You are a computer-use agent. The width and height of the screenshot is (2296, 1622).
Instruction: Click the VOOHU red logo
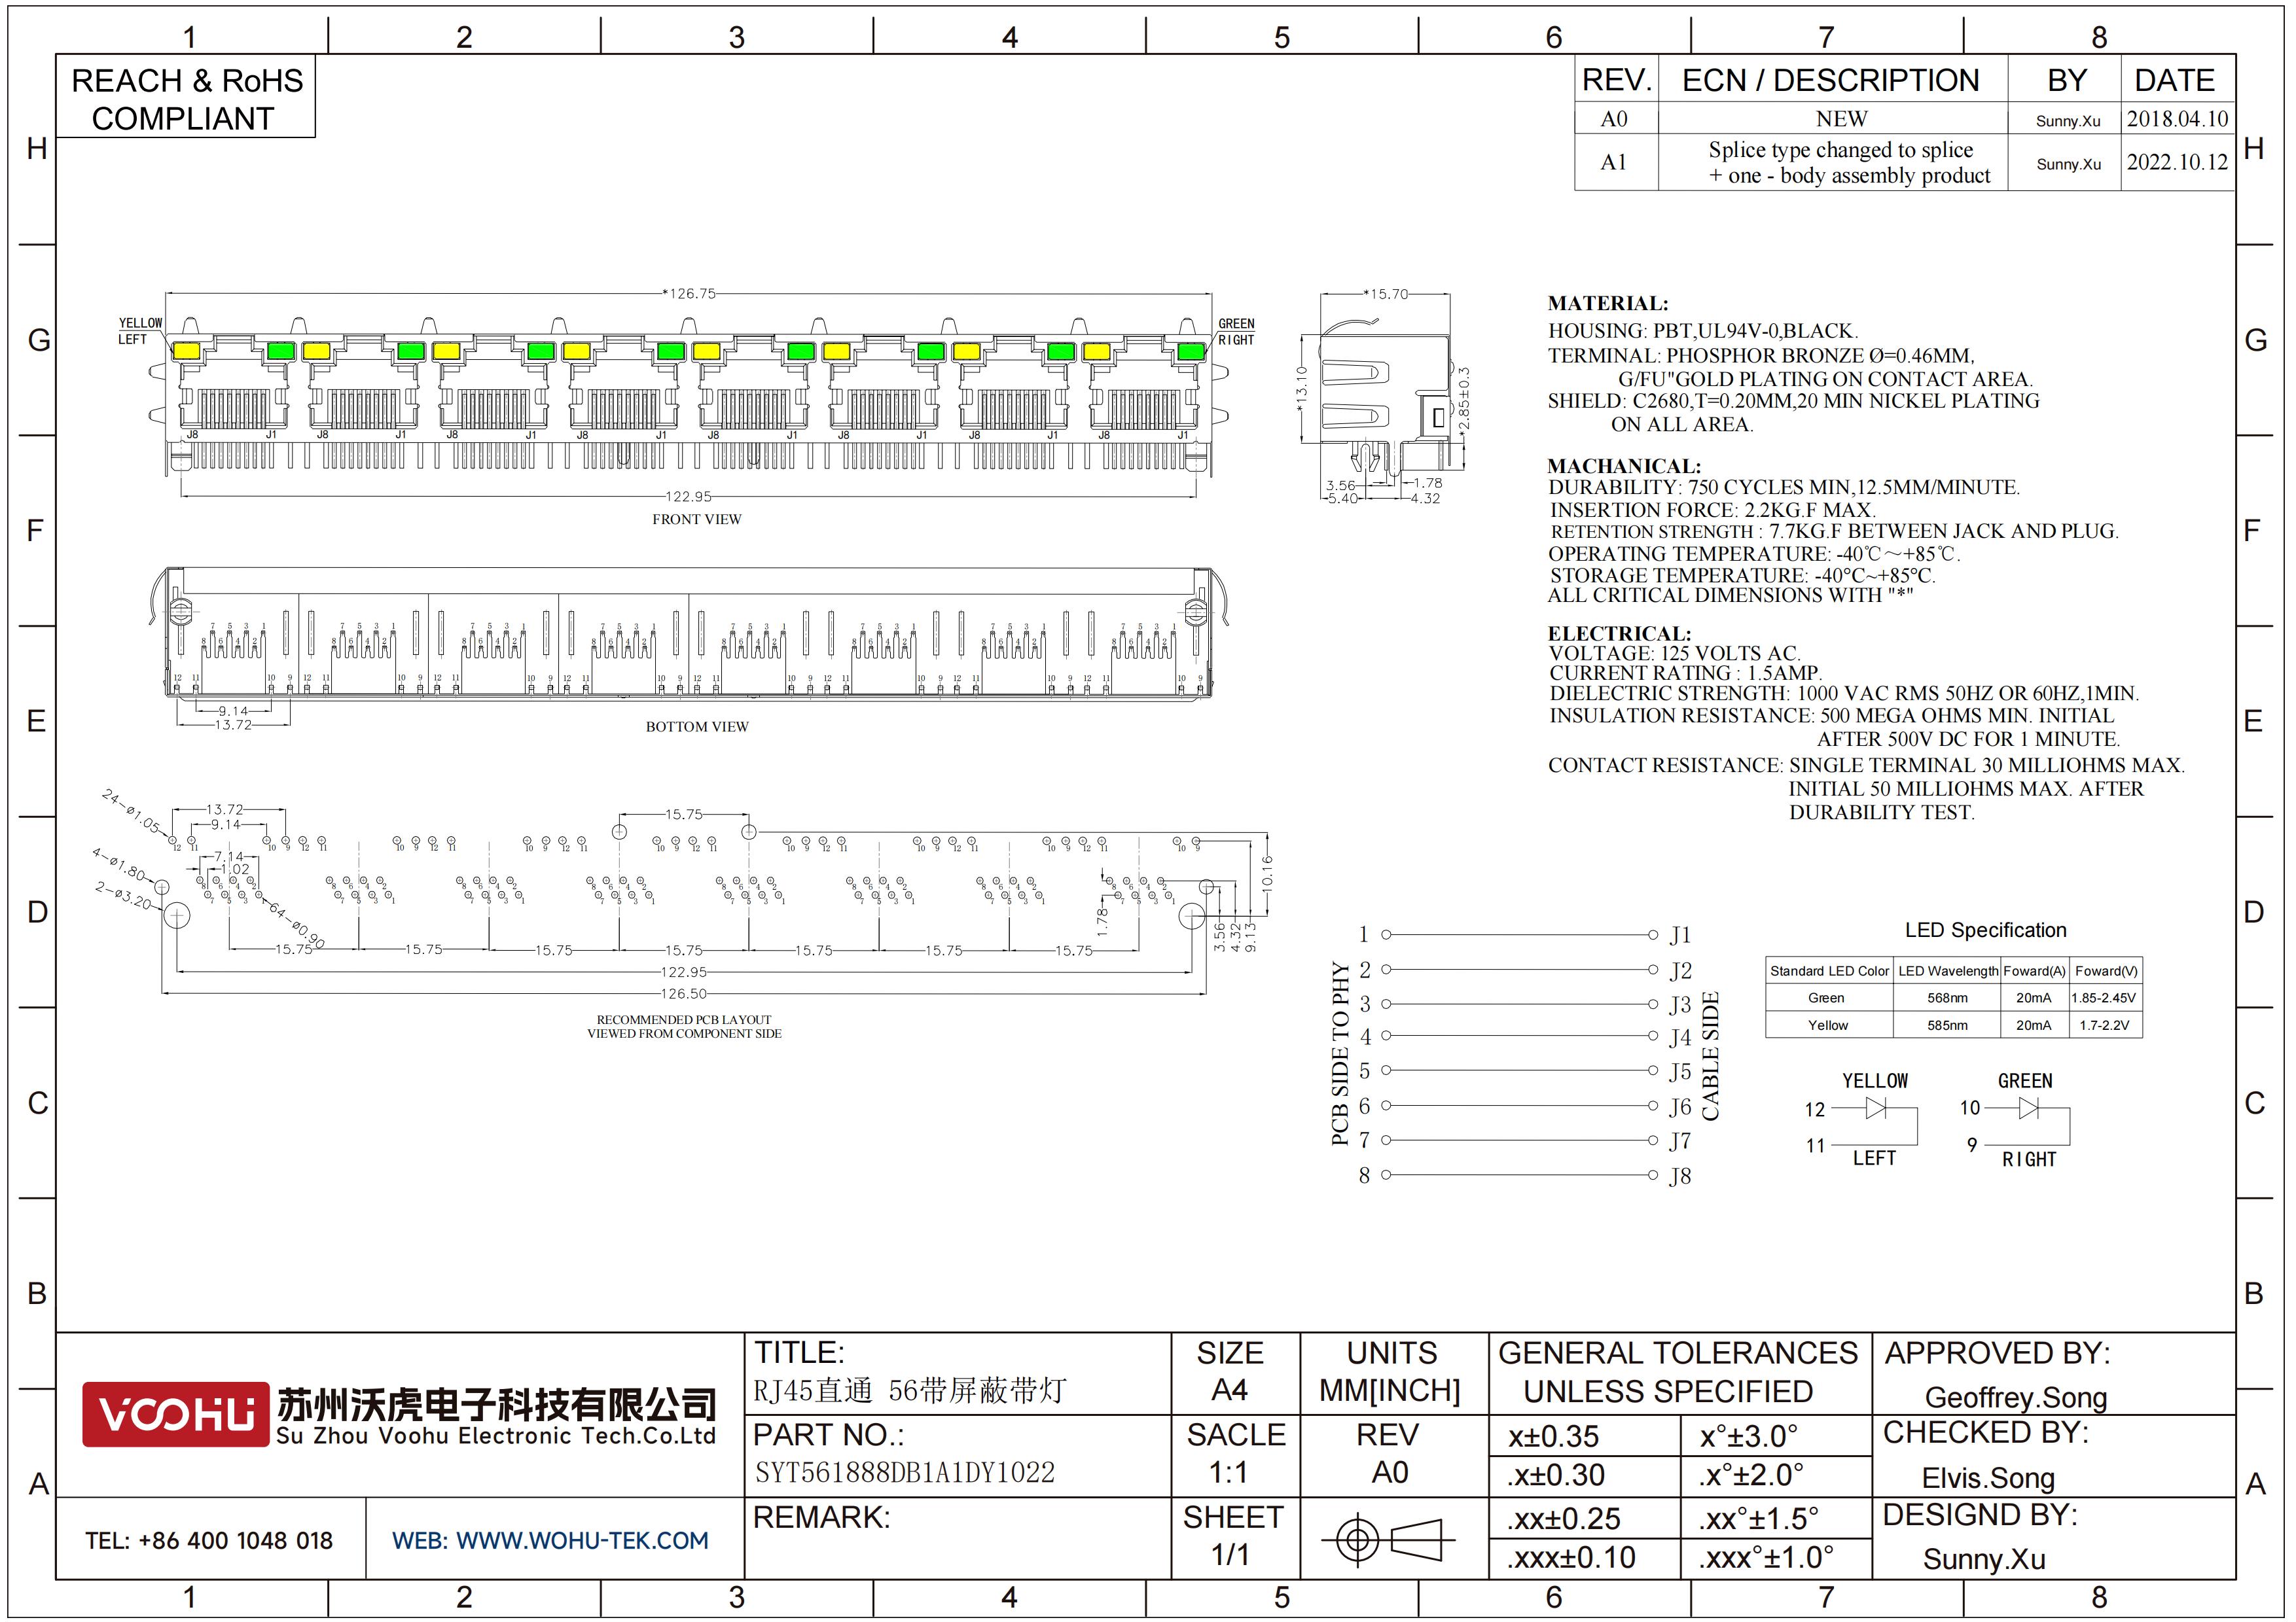point(176,1413)
